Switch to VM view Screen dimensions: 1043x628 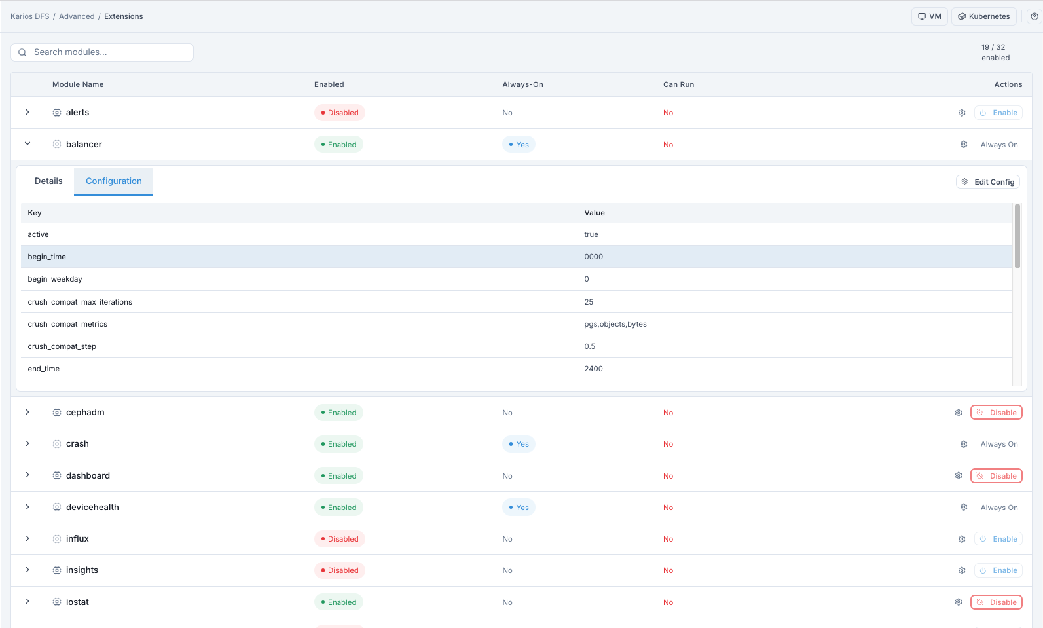click(x=930, y=16)
